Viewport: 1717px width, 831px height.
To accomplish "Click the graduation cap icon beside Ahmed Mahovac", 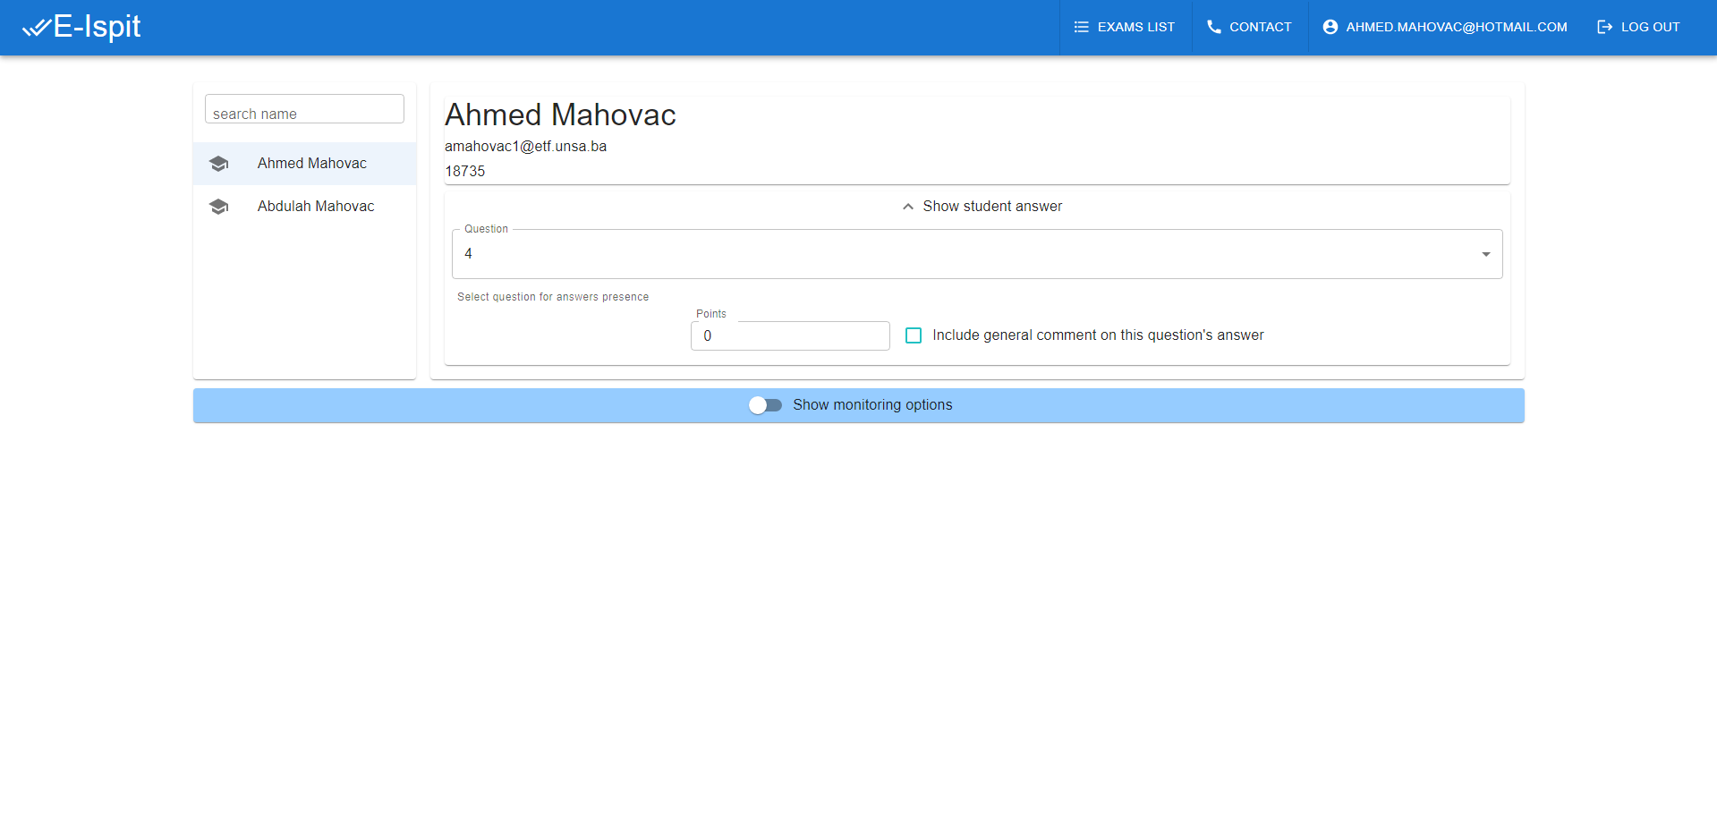I will tap(219, 163).
